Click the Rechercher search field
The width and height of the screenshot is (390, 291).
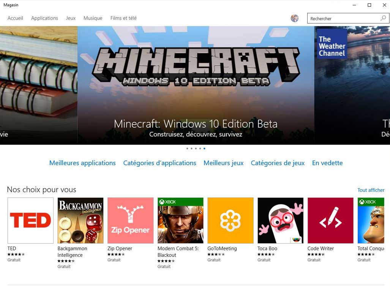click(348, 18)
